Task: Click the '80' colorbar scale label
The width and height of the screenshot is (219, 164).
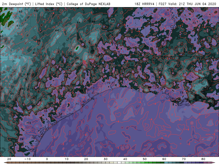Action: click(203, 159)
